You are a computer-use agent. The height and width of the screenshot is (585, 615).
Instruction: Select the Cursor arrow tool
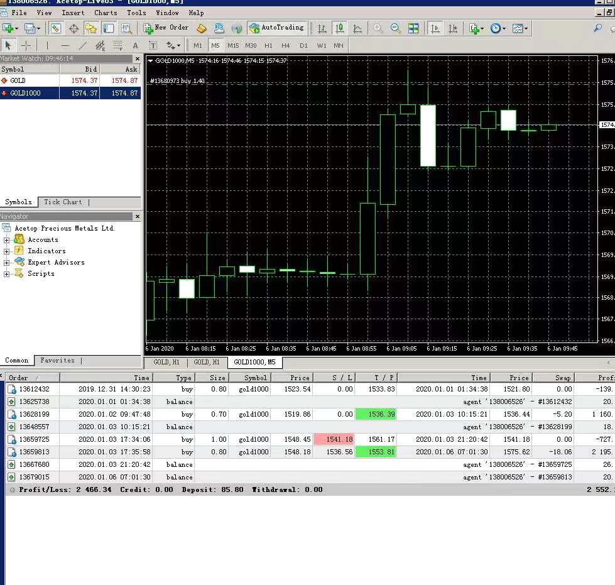(x=8, y=45)
